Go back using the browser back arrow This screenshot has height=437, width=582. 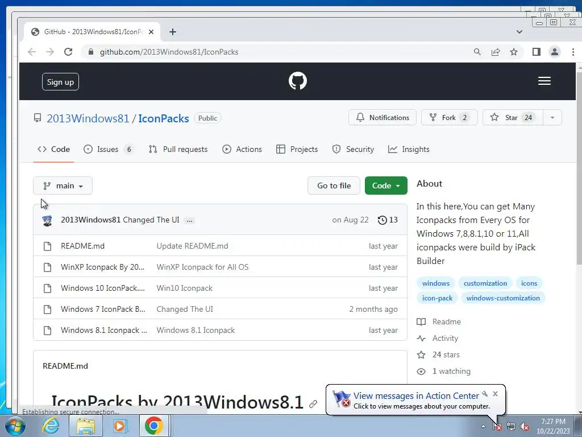[32, 52]
